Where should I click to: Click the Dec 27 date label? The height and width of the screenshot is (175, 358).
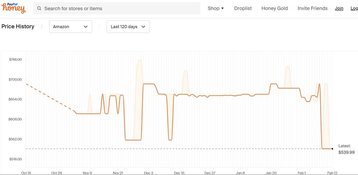click(x=210, y=173)
